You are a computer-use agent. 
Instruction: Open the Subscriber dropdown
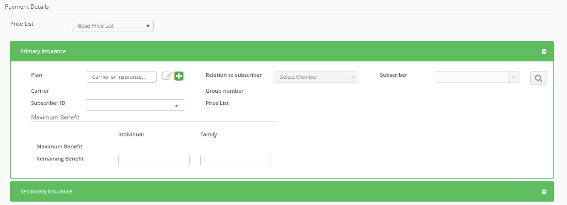click(477, 77)
